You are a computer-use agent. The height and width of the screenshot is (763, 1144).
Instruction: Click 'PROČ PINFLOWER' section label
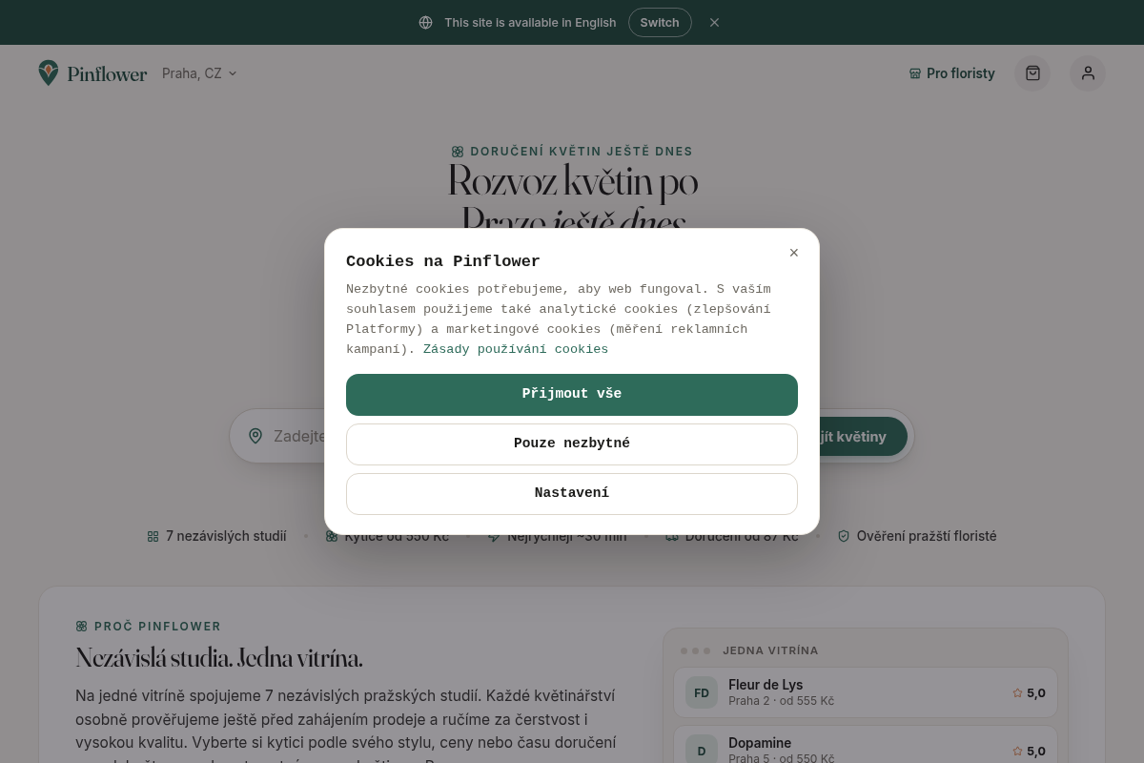(157, 627)
